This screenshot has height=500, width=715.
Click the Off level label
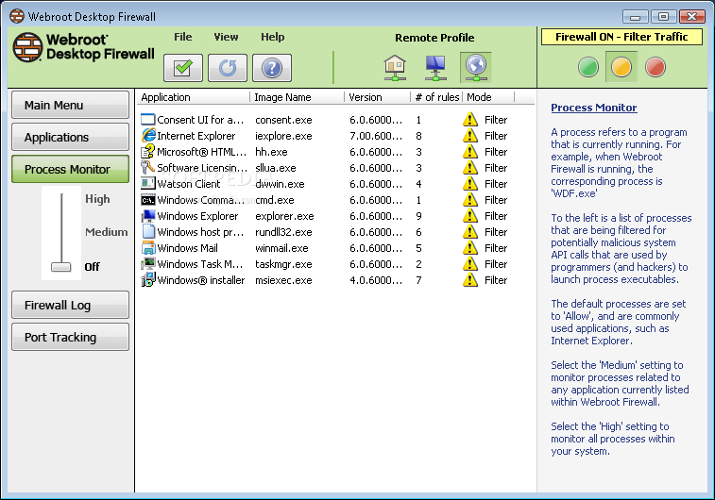pos(92,267)
